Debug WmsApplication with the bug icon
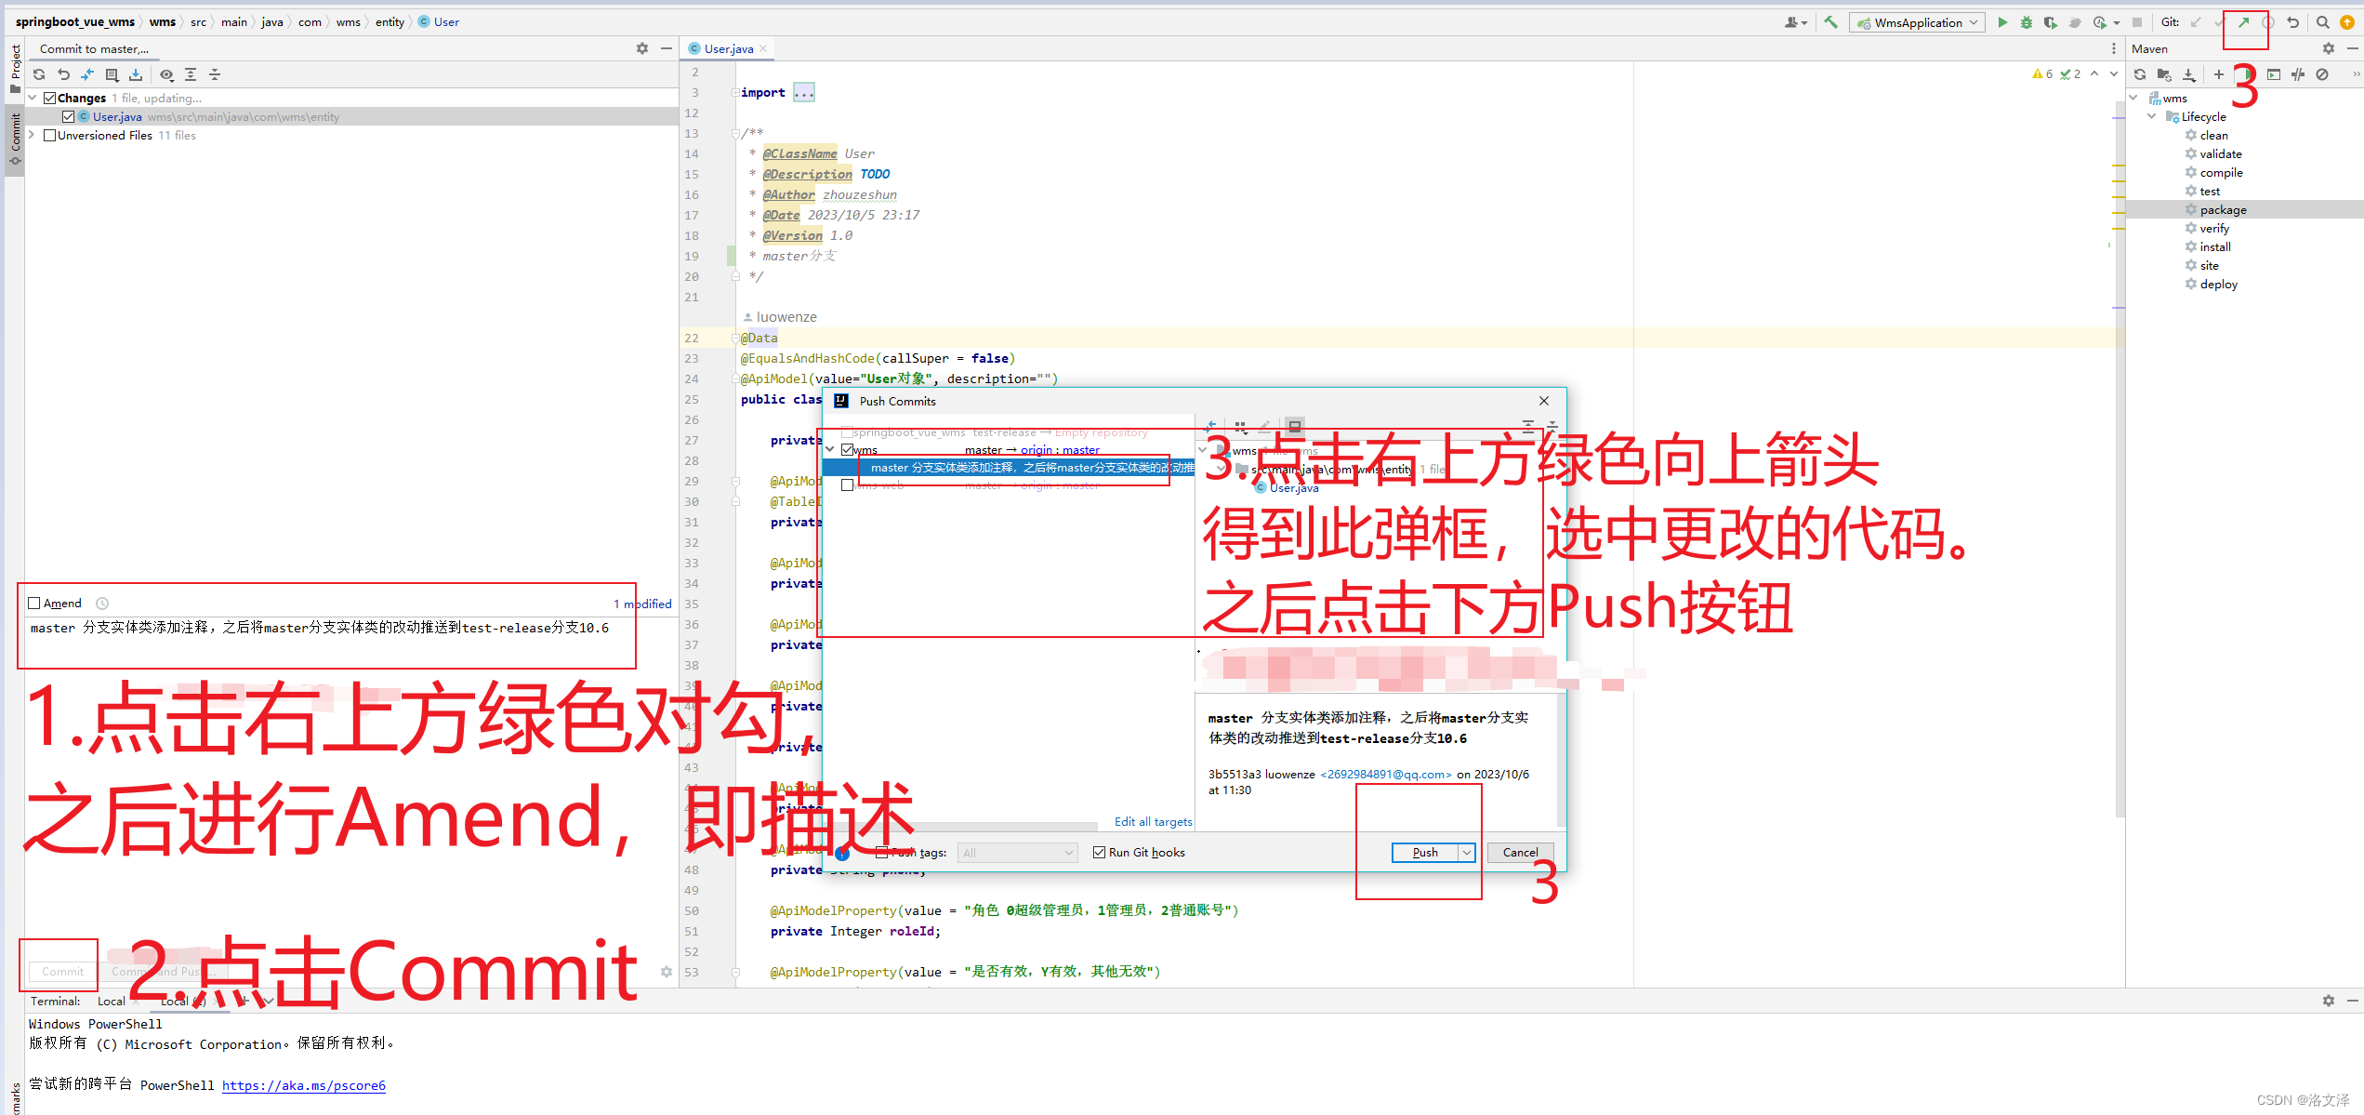The height and width of the screenshot is (1115, 2364). tap(2027, 22)
